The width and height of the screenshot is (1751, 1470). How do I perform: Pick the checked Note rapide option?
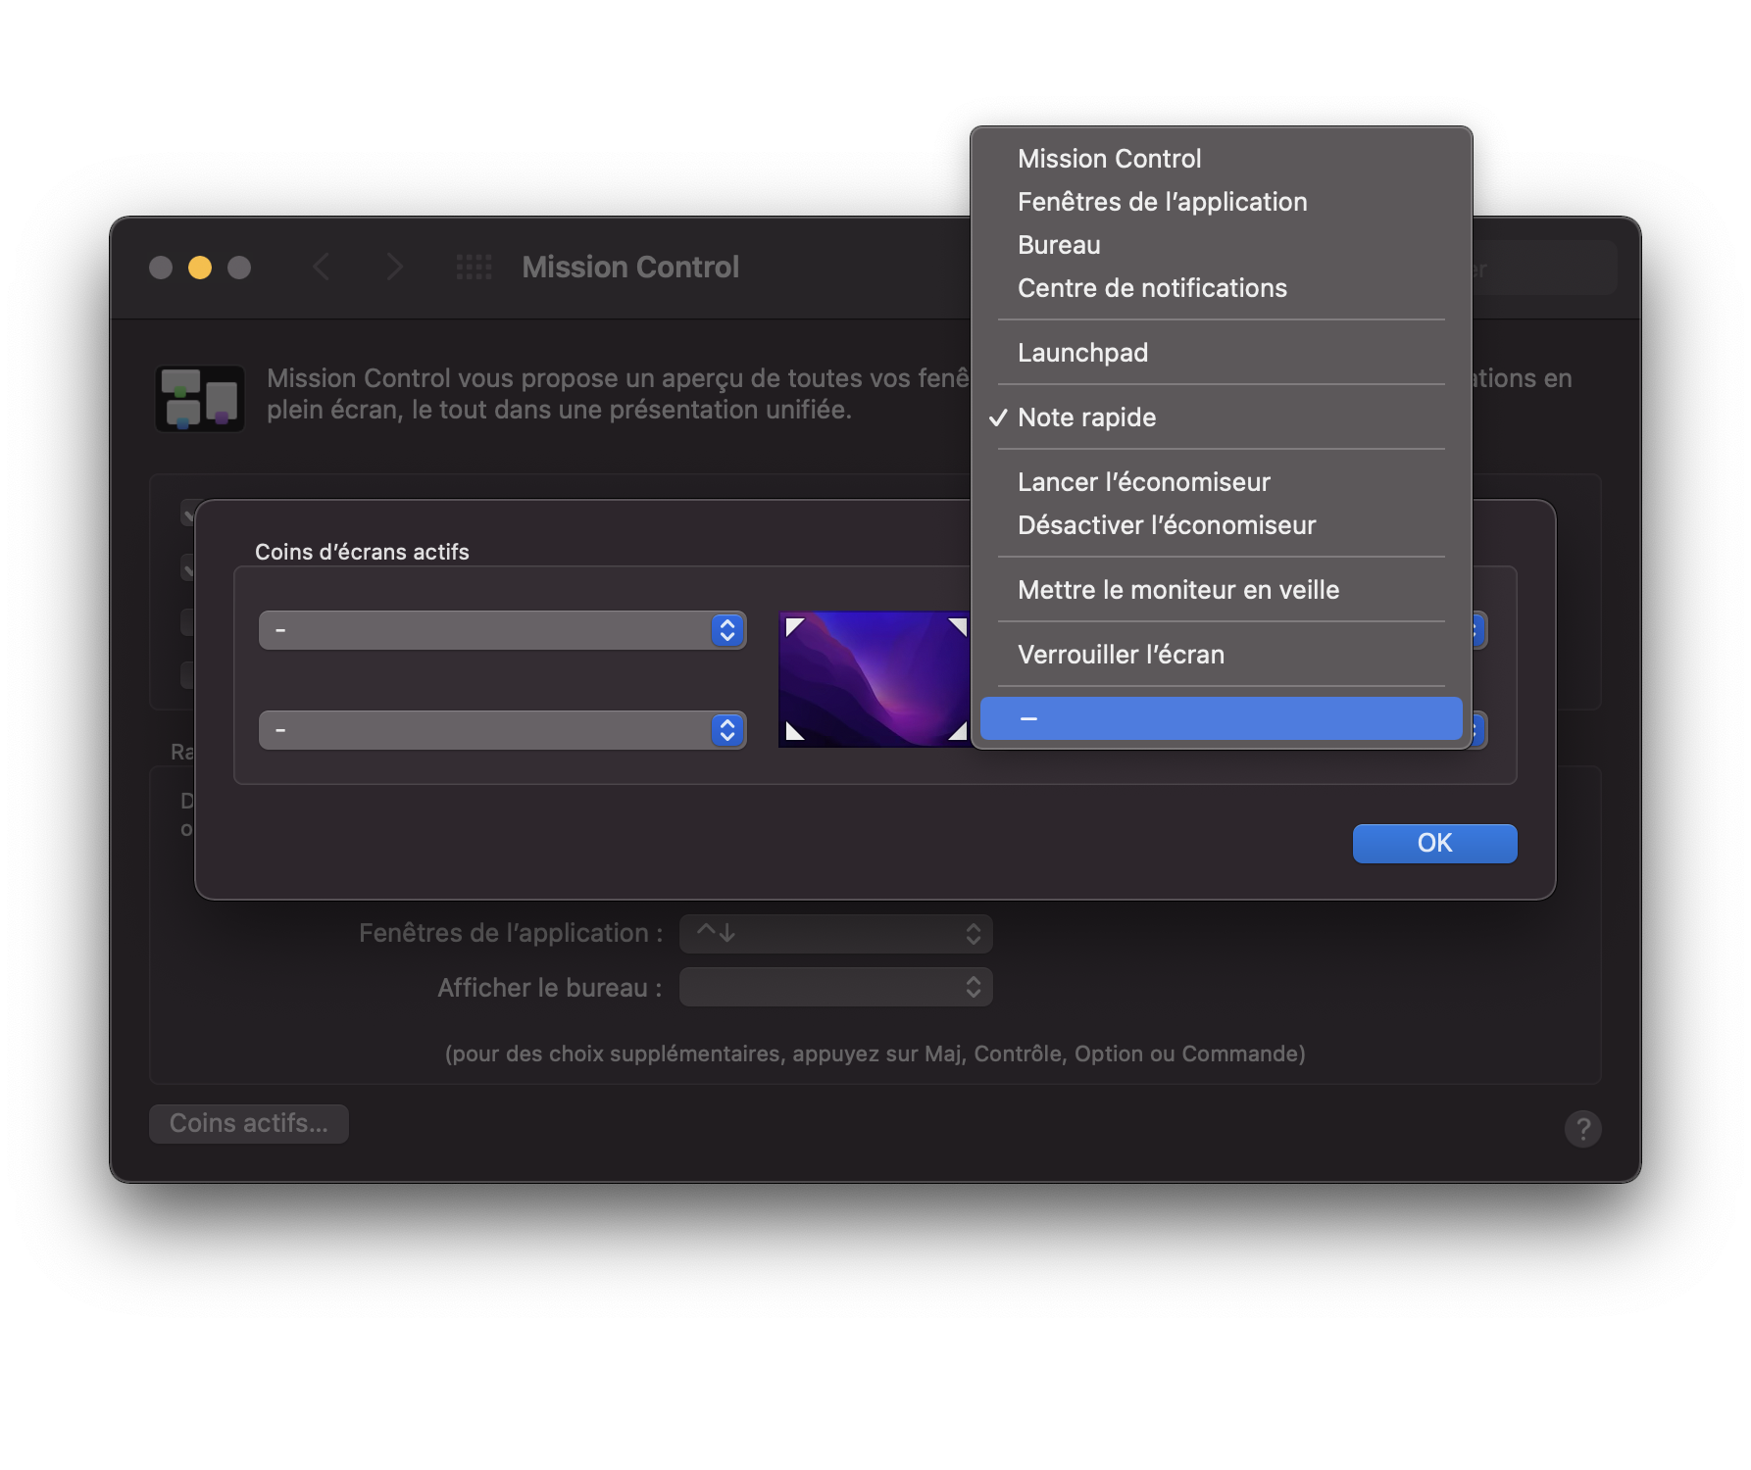pyautogui.click(x=1221, y=417)
